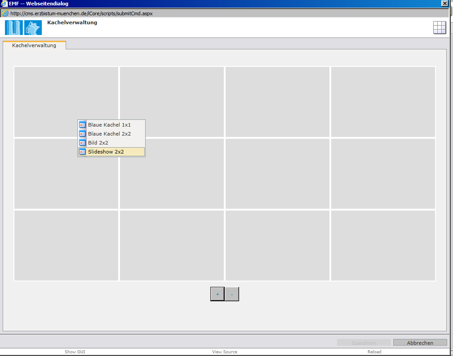Image resolution: width=453 pixels, height=356 pixels.
Task: Select Slideshow 2x2 menu item
Action: point(106,152)
